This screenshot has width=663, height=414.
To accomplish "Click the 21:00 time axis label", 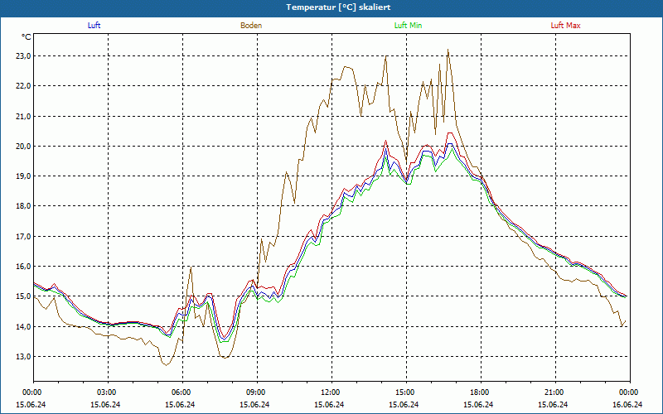I will point(555,392).
